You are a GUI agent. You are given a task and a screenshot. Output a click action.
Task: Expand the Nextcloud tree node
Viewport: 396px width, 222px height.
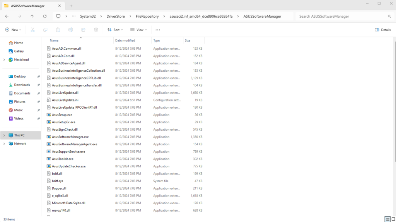click(x=4, y=60)
